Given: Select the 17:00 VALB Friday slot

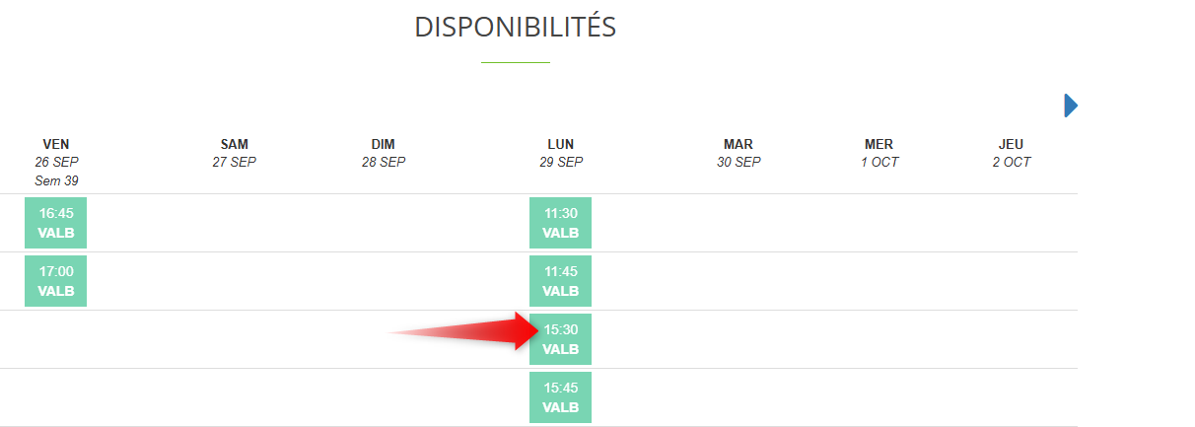Looking at the screenshot, I should point(55,281).
